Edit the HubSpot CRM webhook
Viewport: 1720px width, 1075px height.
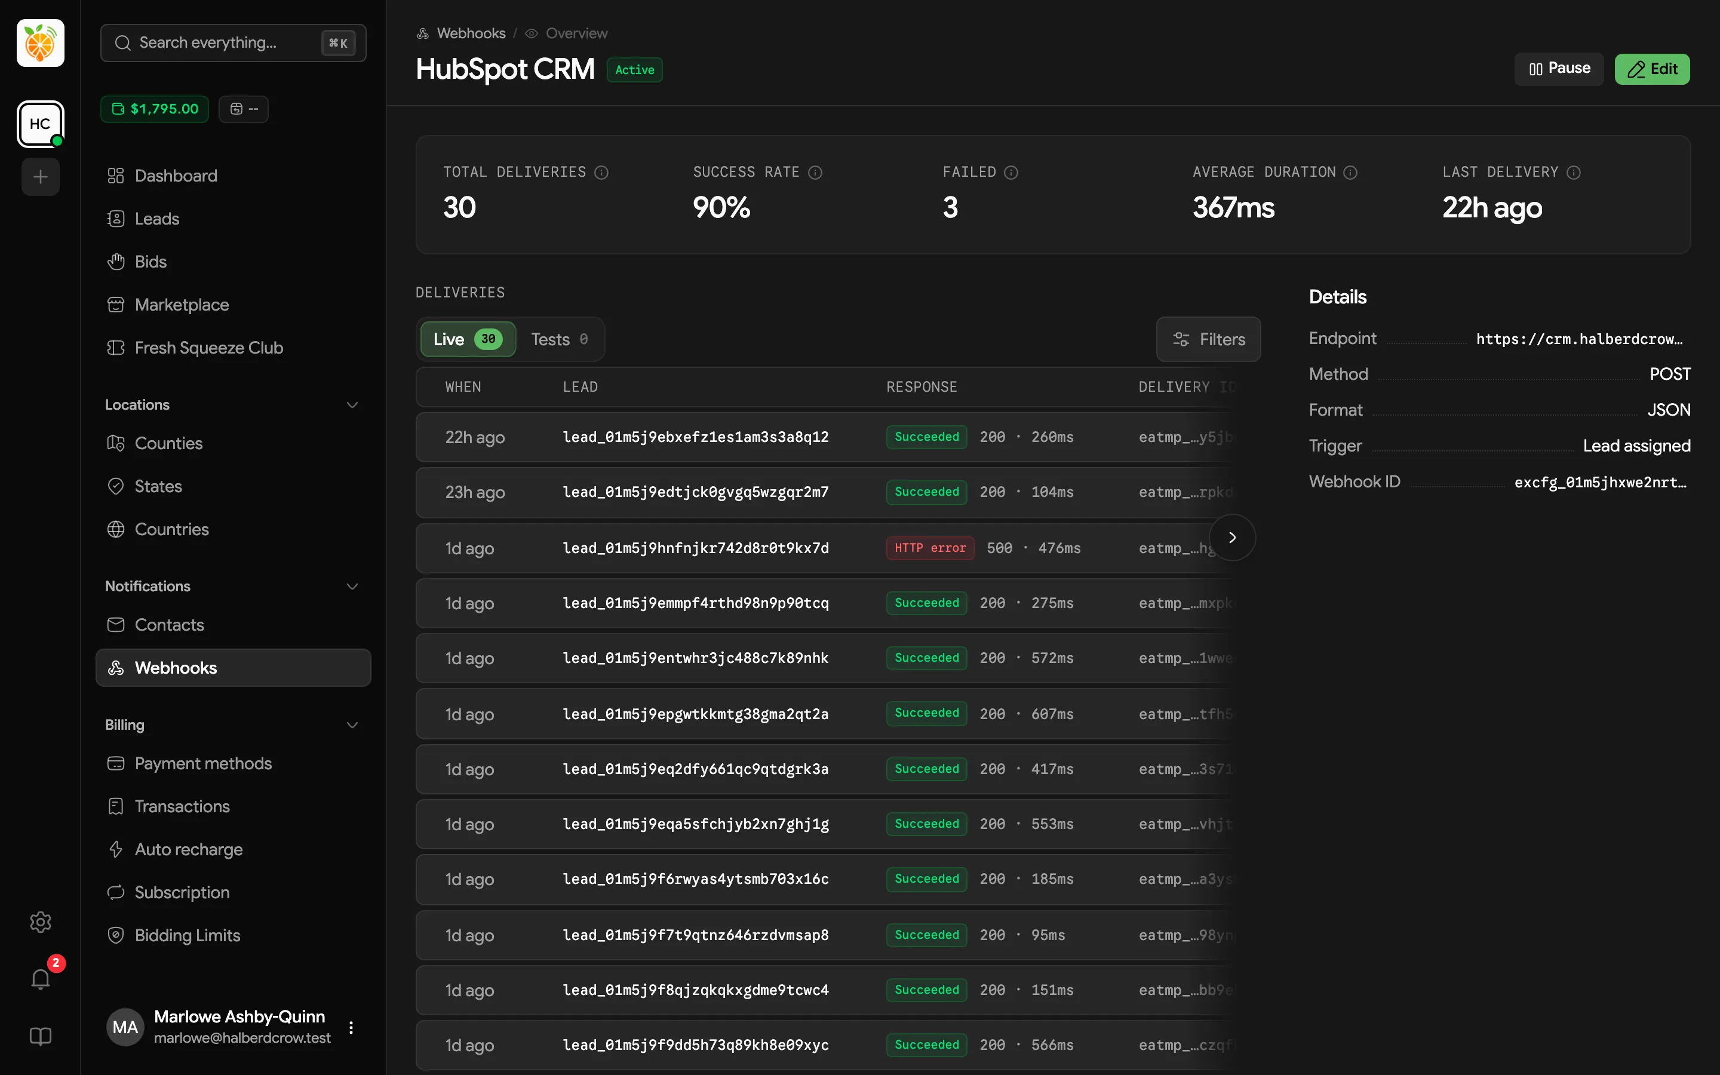(x=1652, y=69)
